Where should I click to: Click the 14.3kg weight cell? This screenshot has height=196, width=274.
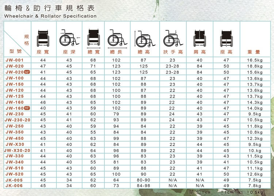pos(255,102)
